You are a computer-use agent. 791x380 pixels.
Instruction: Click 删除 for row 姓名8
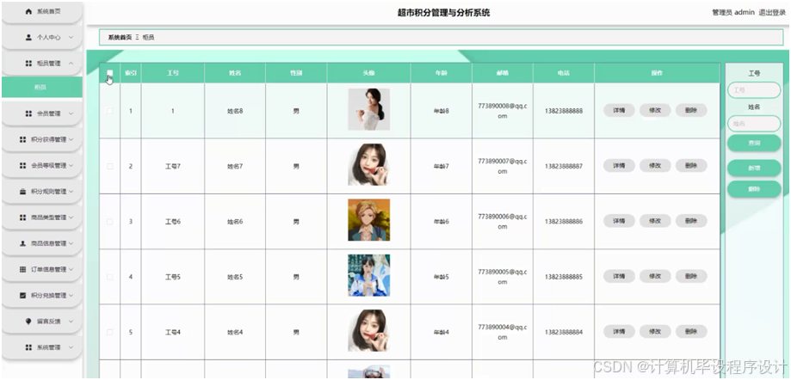tap(691, 110)
